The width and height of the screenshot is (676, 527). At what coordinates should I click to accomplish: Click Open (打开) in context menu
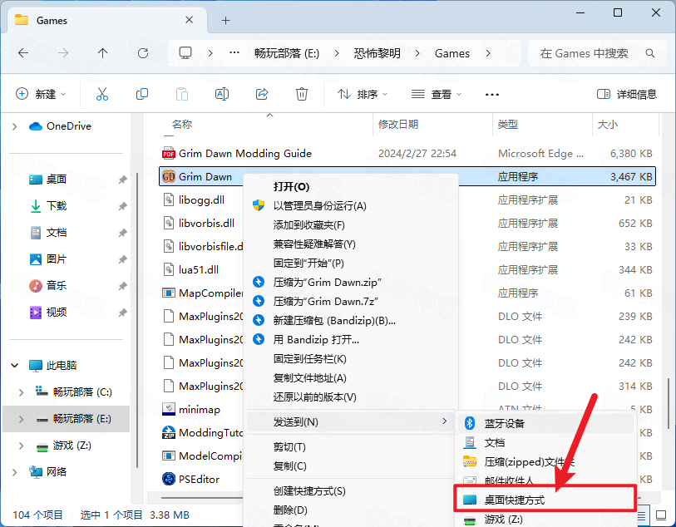click(351, 186)
